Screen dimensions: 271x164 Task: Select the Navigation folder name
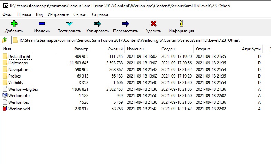point(18,70)
